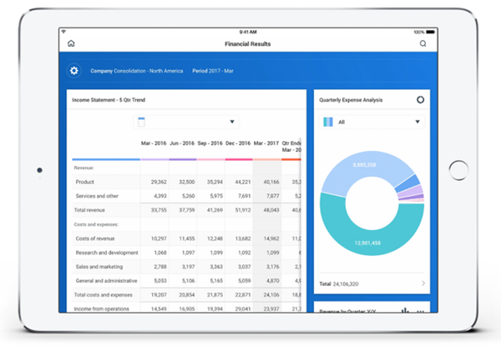
Task: Select the Mar - 2016 column header
Action: (x=154, y=143)
